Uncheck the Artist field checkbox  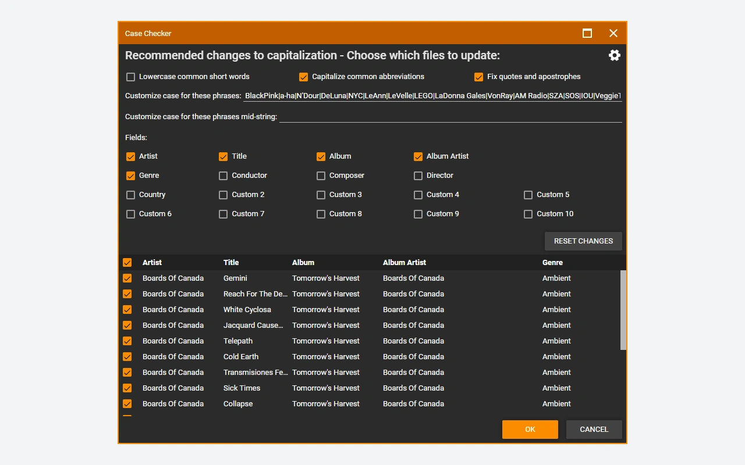pyautogui.click(x=130, y=156)
